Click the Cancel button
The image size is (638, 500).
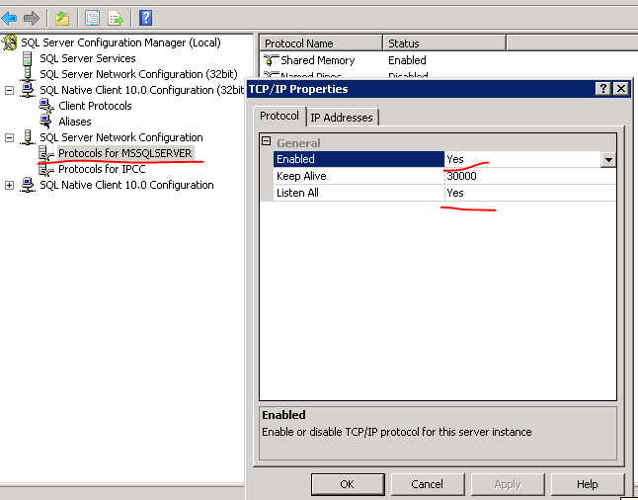coord(428,484)
